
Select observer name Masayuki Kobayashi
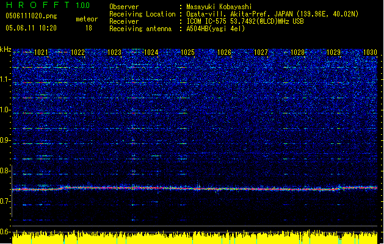(219, 7)
